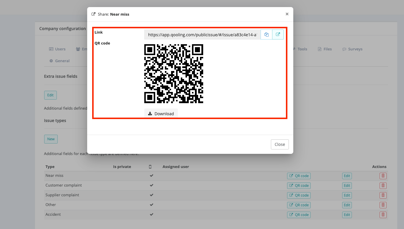The image size is (404, 229).
Task: Open the General tab
Action: click(x=59, y=61)
